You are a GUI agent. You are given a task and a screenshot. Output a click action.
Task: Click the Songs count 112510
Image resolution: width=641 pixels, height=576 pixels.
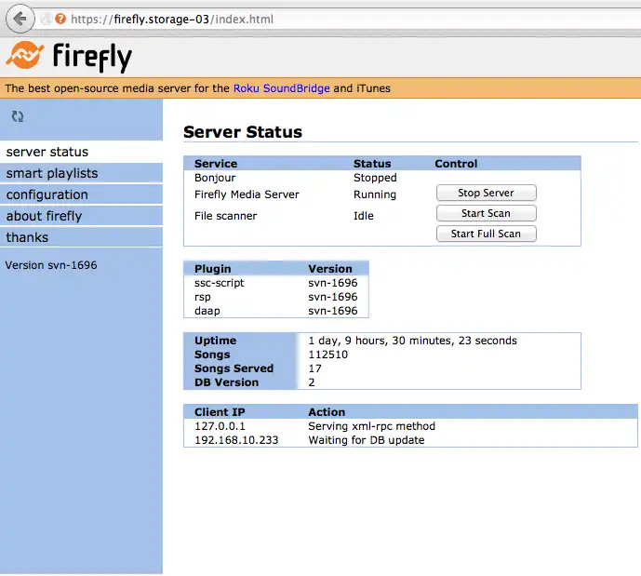[x=327, y=355]
